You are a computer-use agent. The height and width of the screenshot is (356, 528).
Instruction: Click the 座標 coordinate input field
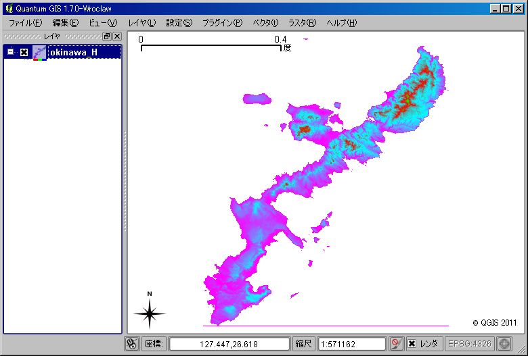pos(229,344)
